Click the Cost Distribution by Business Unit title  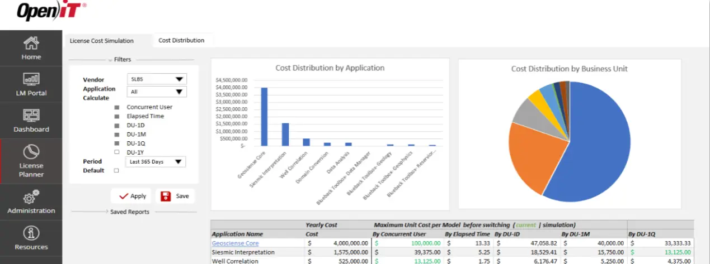(570, 69)
